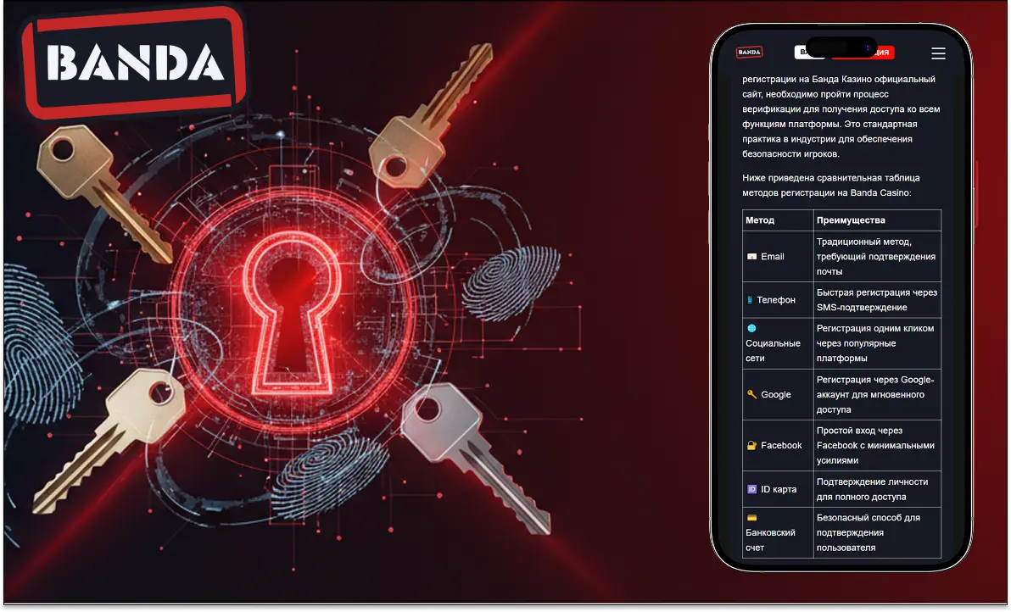Click the credit card icon above 'Банковский счет'

click(x=751, y=518)
